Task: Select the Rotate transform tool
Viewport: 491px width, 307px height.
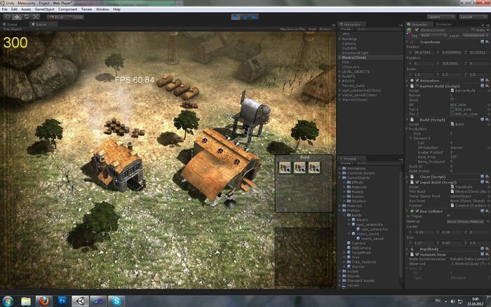Action: pos(27,18)
